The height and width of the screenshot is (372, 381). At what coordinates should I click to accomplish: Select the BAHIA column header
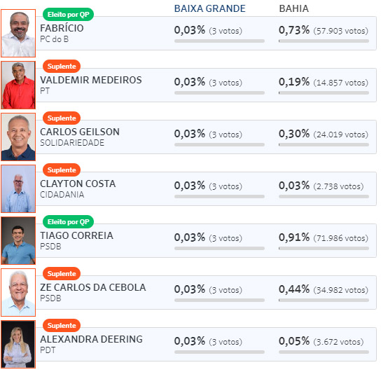293,8
